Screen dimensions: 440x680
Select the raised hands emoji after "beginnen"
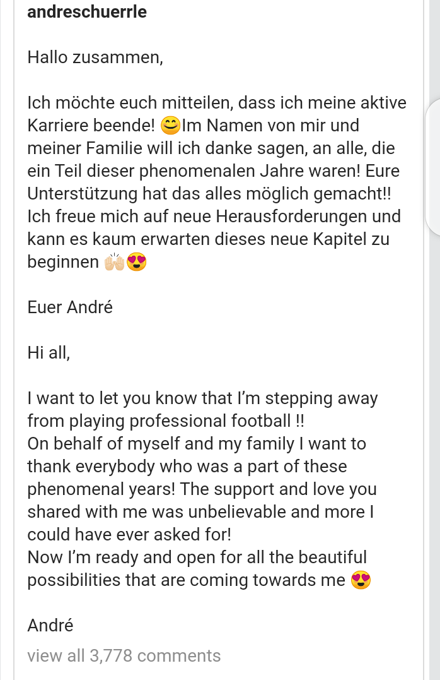pyautogui.click(x=114, y=262)
